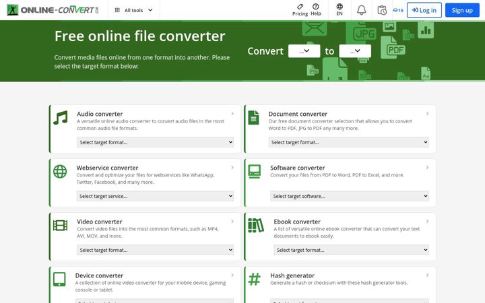Open the Video converter heading link
The image size is (485, 303).
(99, 222)
